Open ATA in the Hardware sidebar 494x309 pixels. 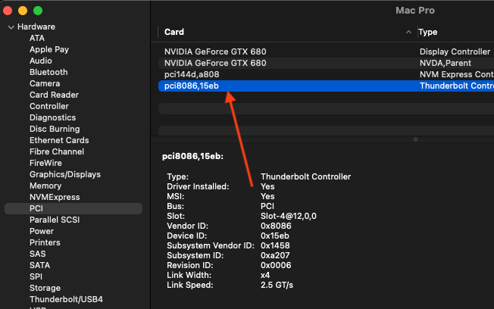point(37,38)
